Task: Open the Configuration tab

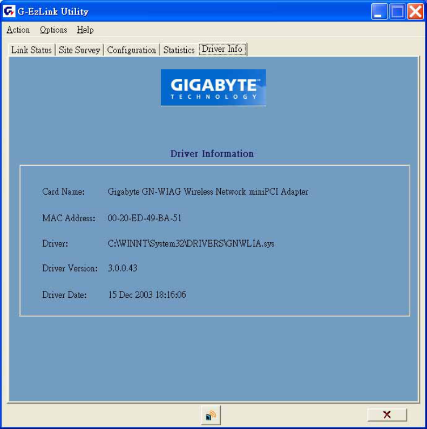Action: coord(131,50)
